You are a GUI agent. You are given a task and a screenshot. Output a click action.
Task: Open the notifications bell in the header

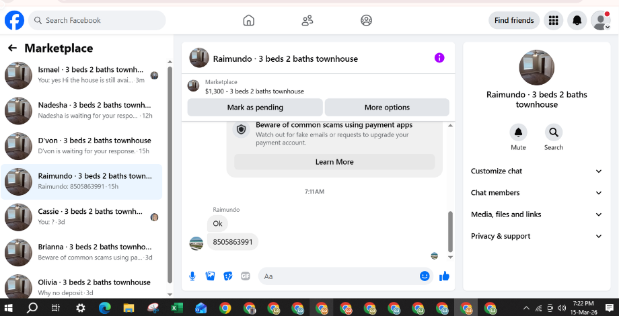577,20
